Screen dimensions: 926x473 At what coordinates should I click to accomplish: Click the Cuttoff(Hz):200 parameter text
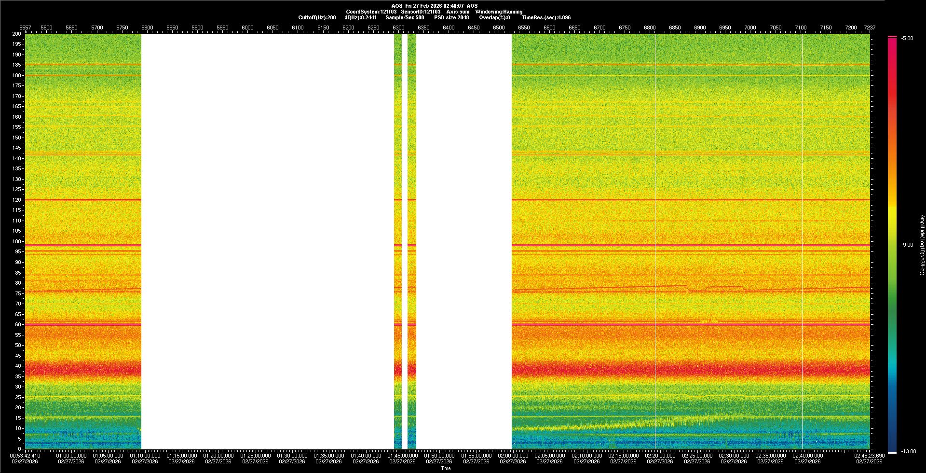click(317, 17)
